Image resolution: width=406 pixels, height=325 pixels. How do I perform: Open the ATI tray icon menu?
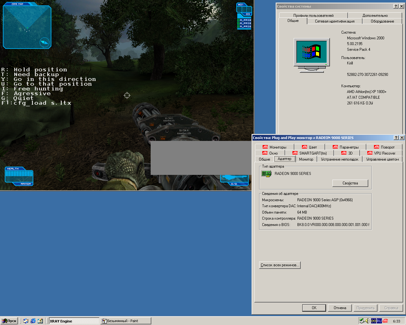pyautogui.click(x=385, y=321)
